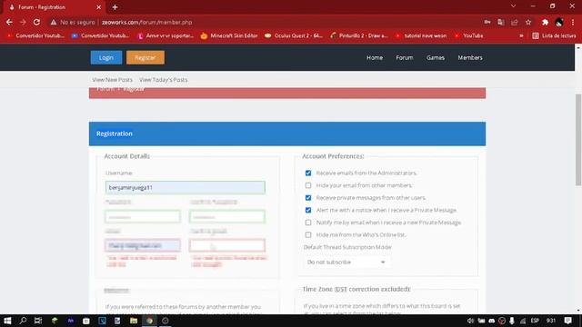This screenshot has height=327, width=582.
Task: Open the tab search chevron
Action: (513, 6)
